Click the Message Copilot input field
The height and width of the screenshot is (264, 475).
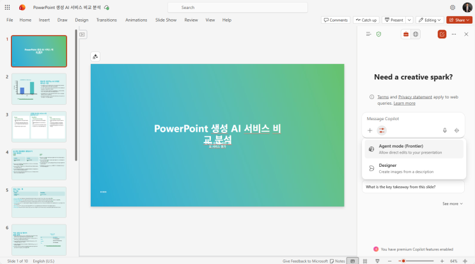(413, 119)
